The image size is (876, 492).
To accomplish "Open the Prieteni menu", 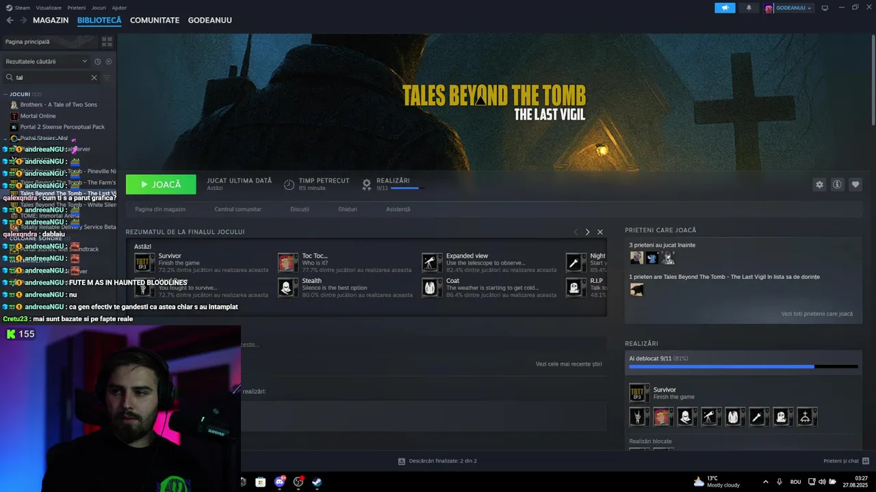I will pos(77,8).
